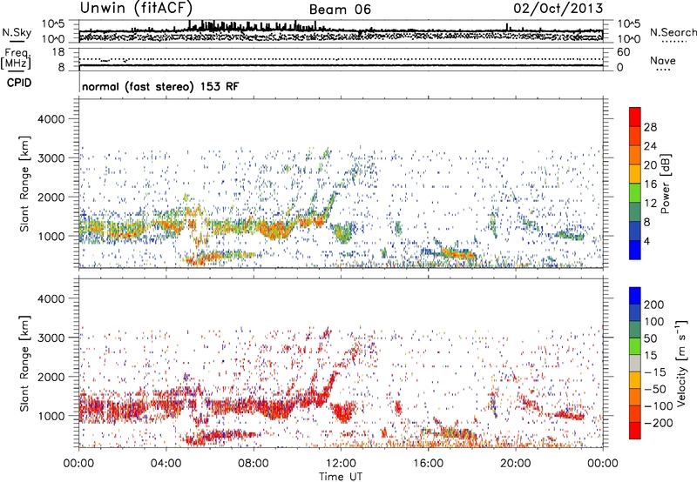Image resolution: width=697 pixels, height=482 pixels.
Task: Click the blue bottom of the Power color bar
Action: point(635,250)
